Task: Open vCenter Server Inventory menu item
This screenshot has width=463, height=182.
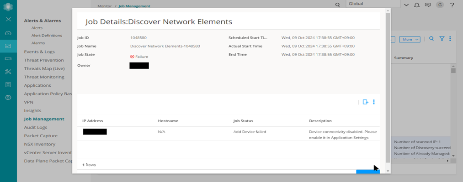Action: point(48,152)
